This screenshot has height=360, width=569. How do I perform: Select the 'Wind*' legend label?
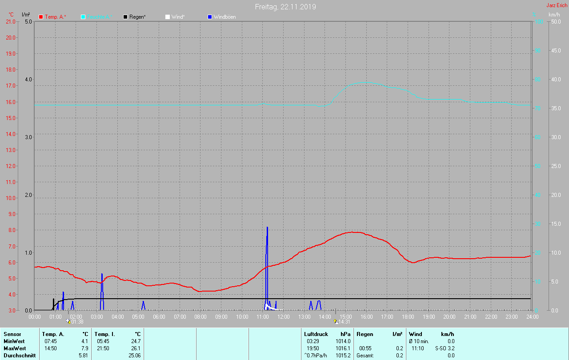coord(178,17)
